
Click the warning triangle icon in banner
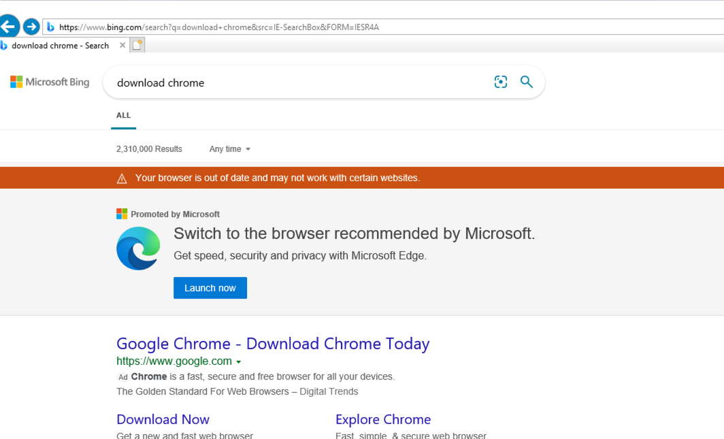122,178
